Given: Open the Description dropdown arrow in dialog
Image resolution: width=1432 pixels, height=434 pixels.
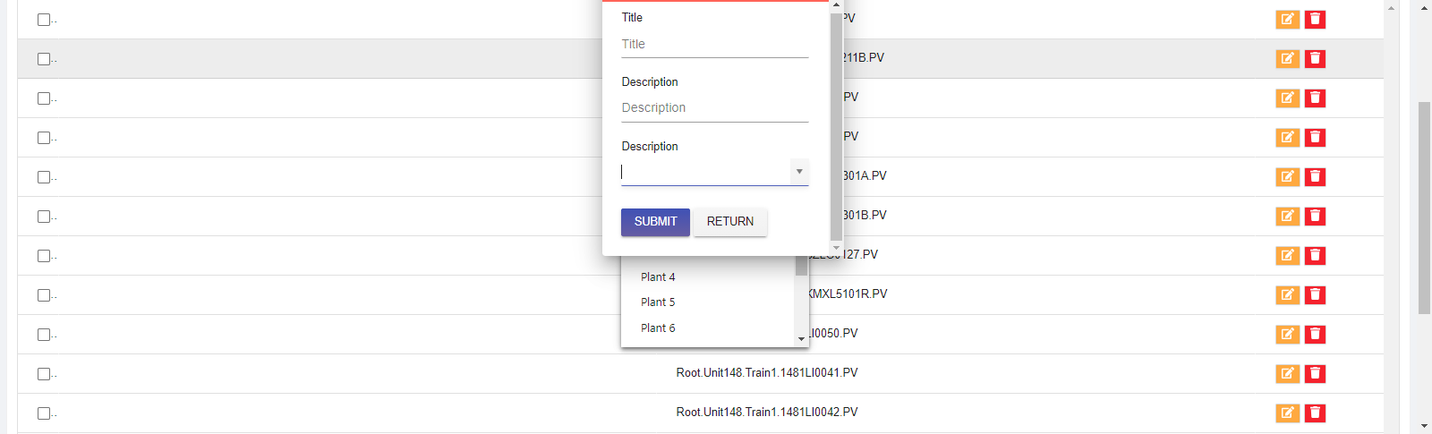Looking at the screenshot, I should point(799,172).
